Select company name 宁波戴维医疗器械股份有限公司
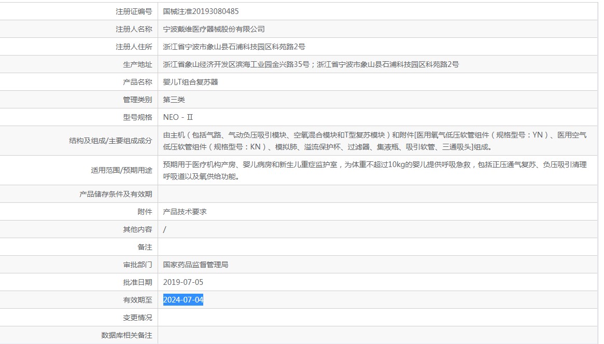Screen dimensions: 604x344 pos(214,29)
